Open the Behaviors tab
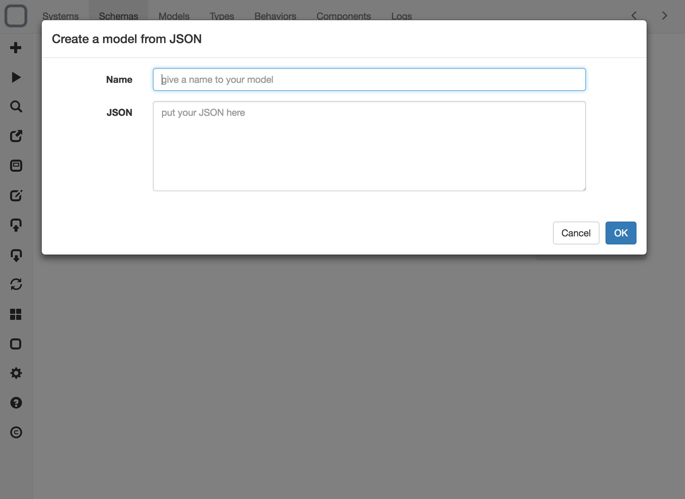The image size is (685, 499). [275, 16]
